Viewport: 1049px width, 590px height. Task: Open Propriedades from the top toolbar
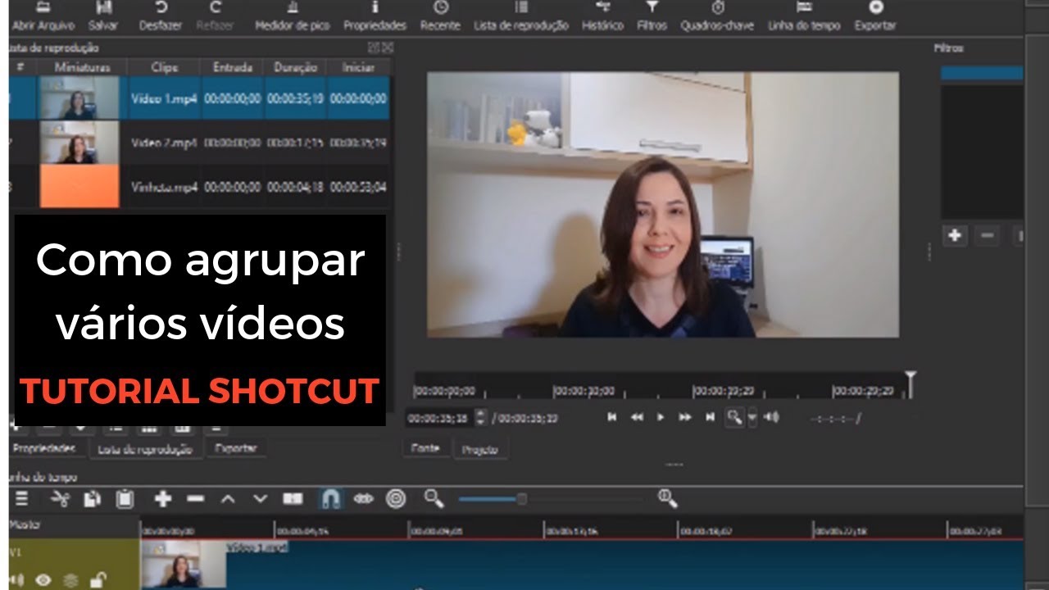click(x=375, y=16)
